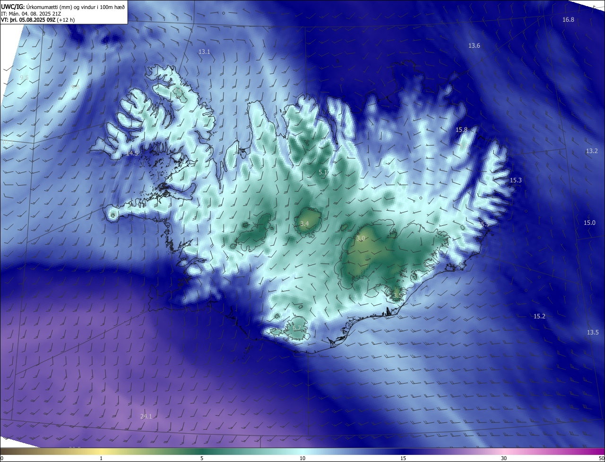Image resolution: width=605 pixels, height=462 pixels.
Task: Click the '30' label on the color scale
Action: pyautogui.click(x=504, y=459)
